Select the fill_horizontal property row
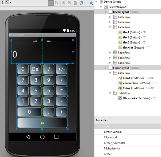Viewport: 161px width, 157px height. pos(128,148)
